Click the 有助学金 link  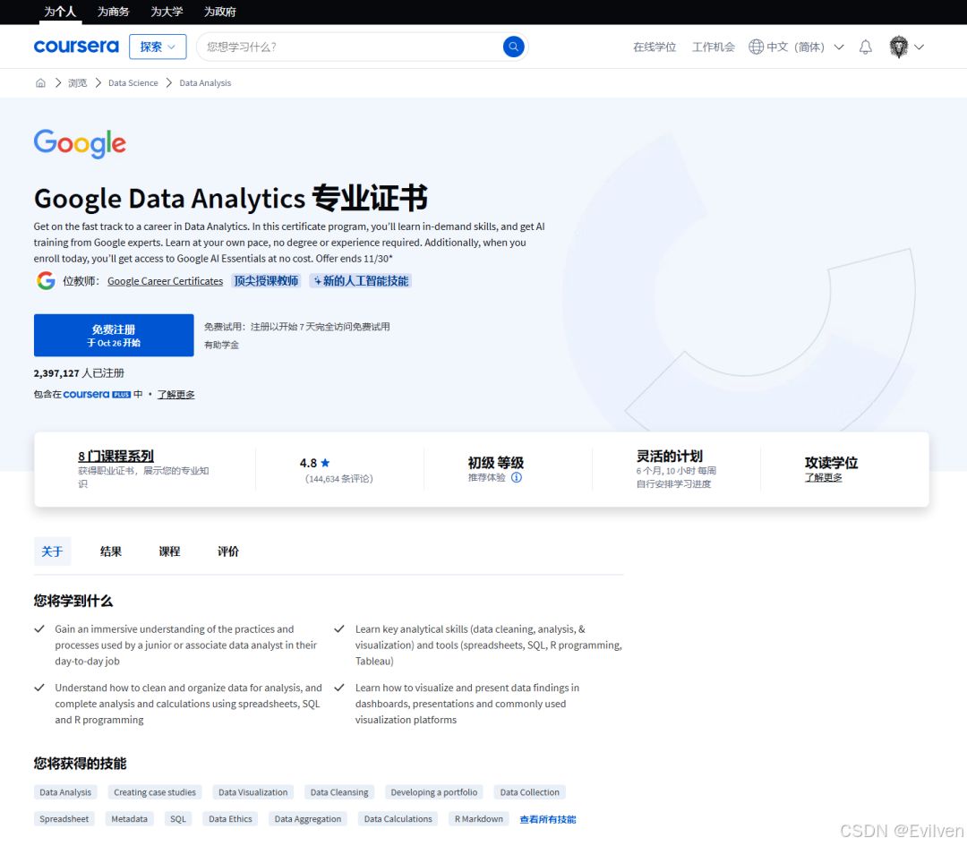tap(221, 346)
